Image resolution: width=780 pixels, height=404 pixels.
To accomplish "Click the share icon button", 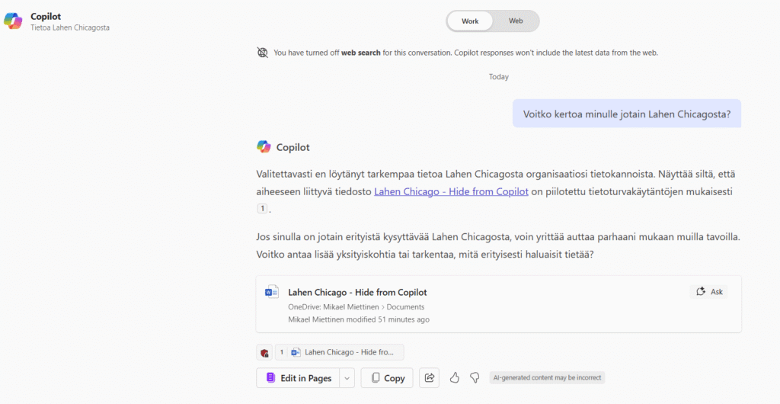I will tap(430, 378).
